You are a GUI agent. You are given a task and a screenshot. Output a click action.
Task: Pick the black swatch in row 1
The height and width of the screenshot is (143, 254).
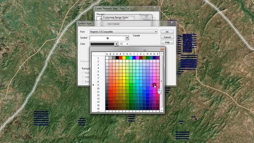pos(117,58)
